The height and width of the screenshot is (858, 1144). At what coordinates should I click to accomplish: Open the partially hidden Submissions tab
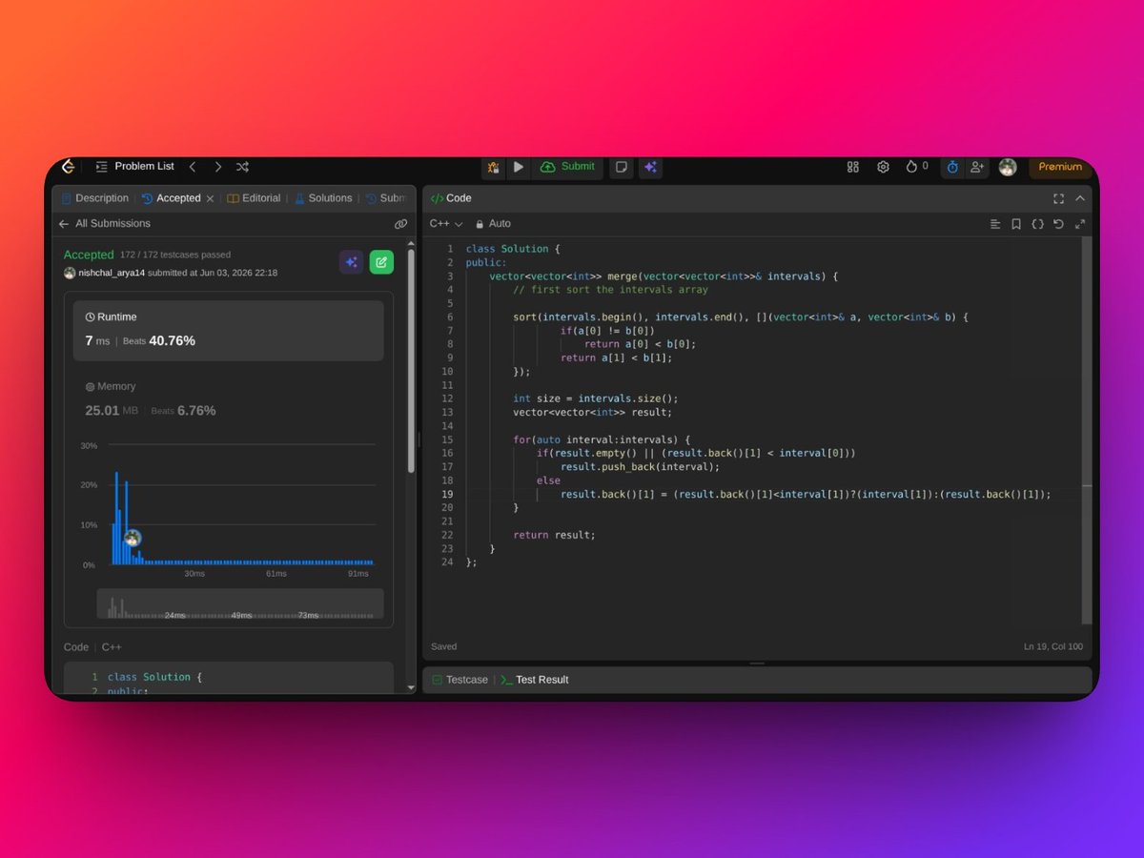point(386,198)
